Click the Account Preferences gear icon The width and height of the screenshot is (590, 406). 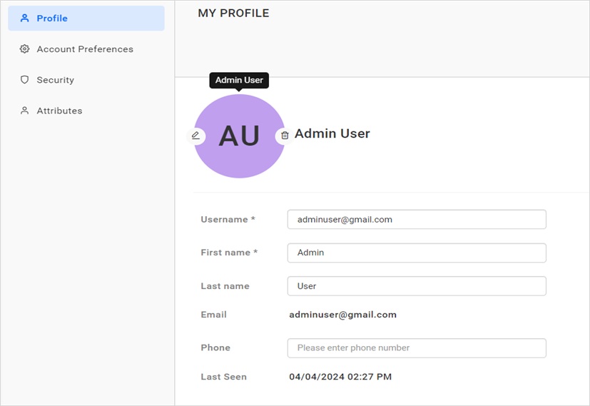click(24, 49)
